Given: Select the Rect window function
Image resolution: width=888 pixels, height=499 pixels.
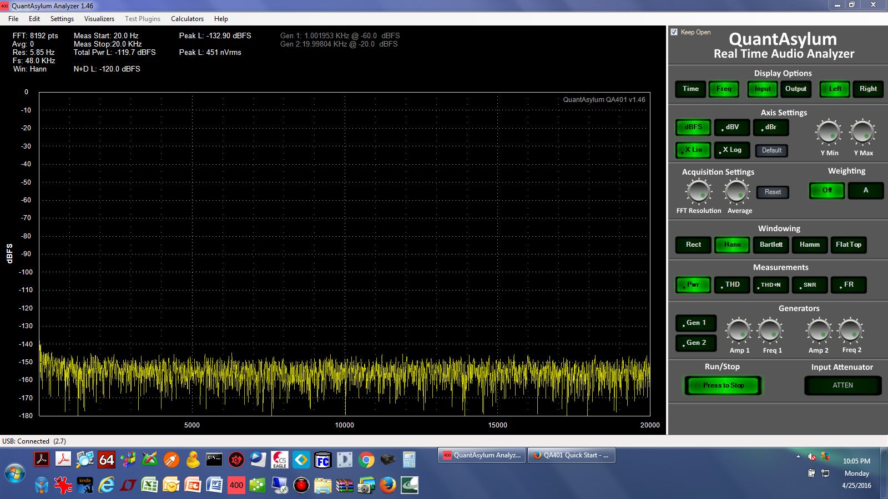Looking at the screenshot, I should (693, 245).
